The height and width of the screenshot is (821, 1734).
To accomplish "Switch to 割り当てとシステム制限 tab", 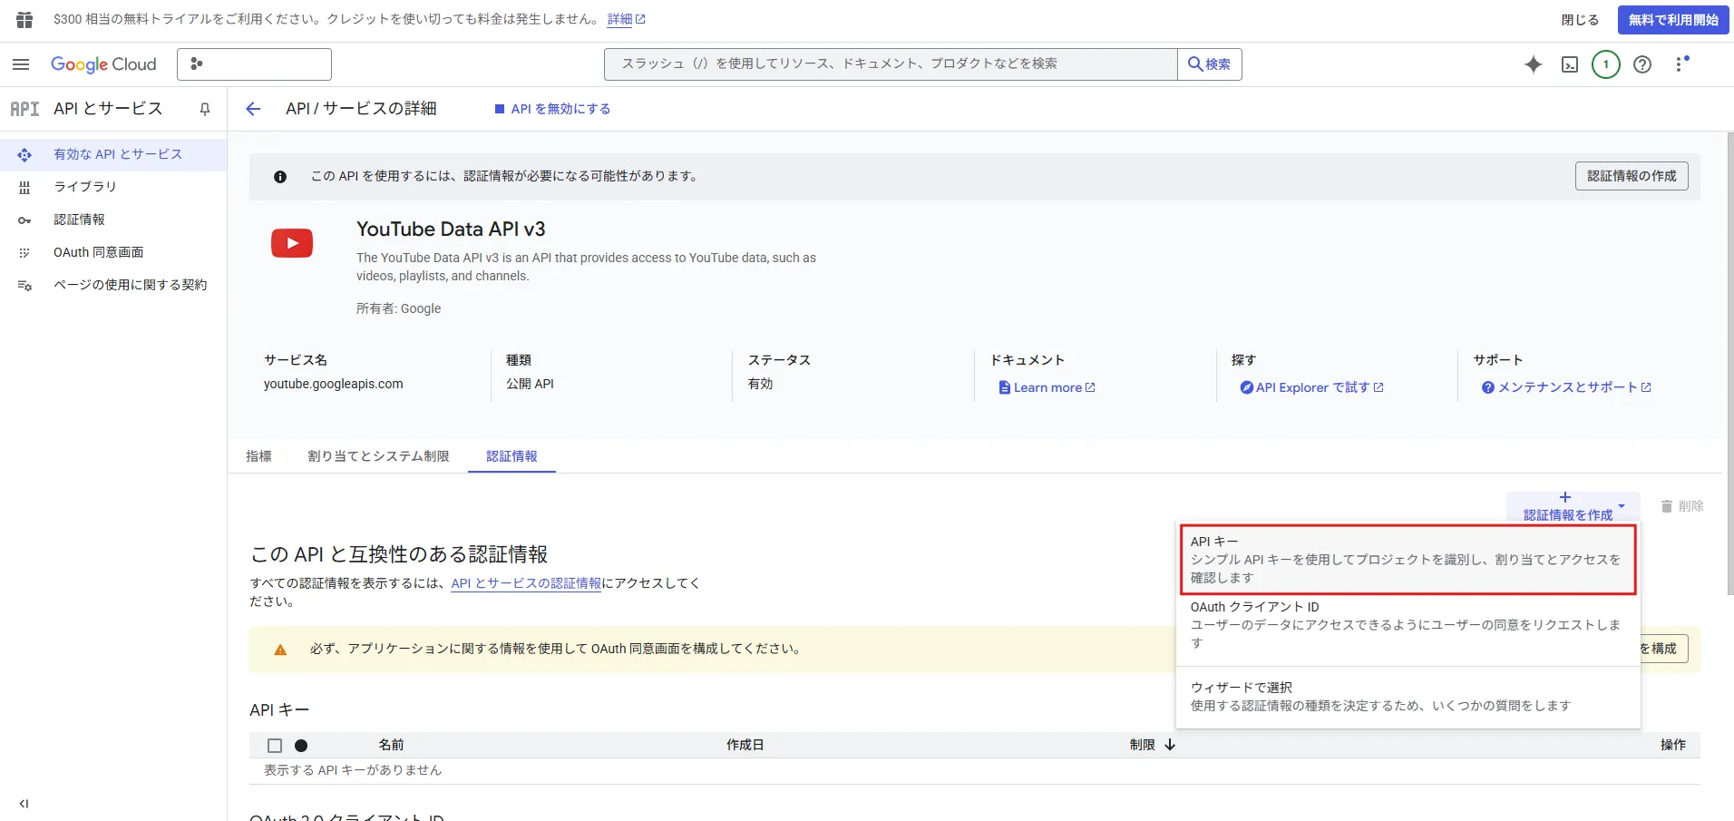I will coord(378,456).
